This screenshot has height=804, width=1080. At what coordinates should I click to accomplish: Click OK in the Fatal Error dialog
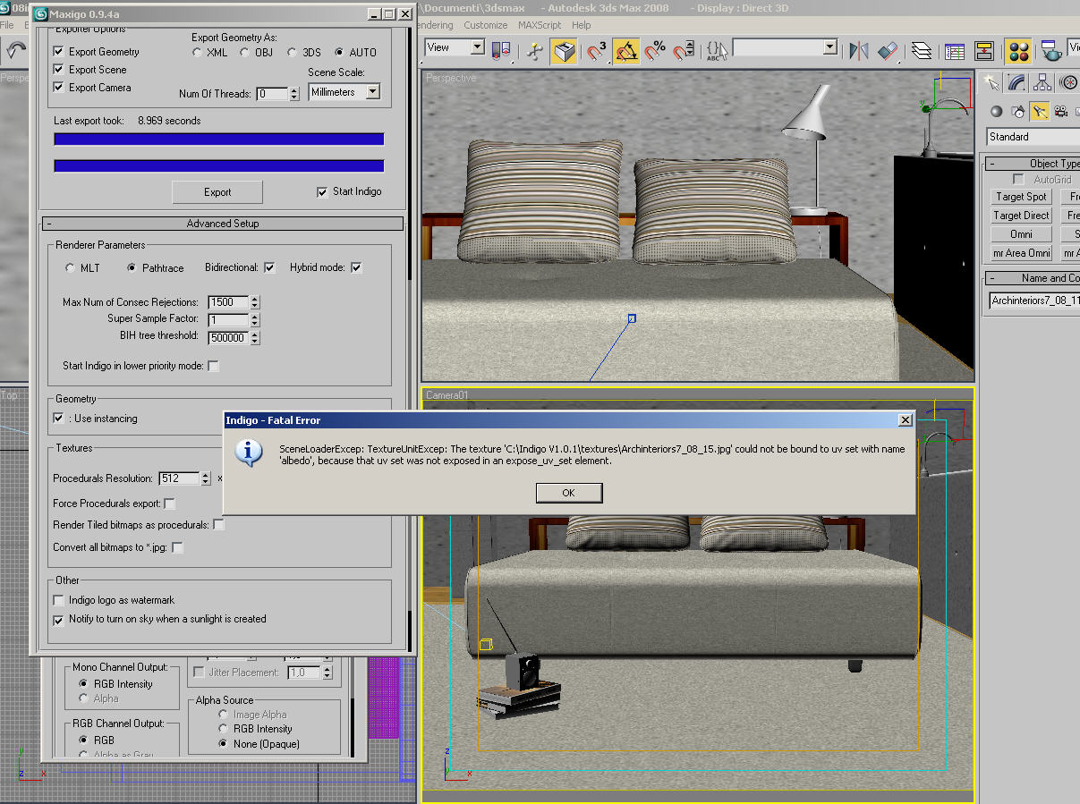pyautogui.click(x=568, y=493)
